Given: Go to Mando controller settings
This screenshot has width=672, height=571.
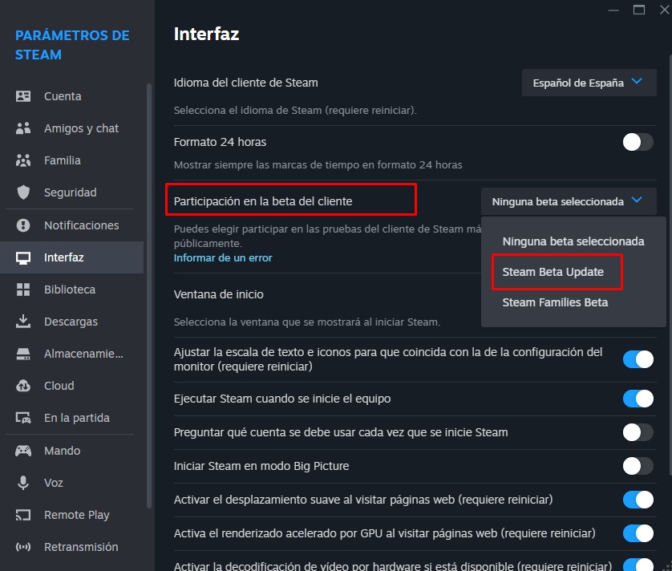Looking at the screenshot, I should (x=72, y=451).
